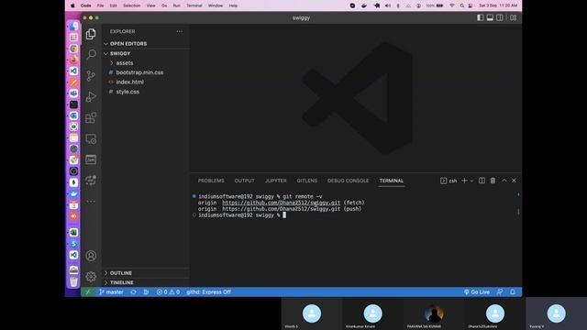Open index.html file
The image size is (587, 330).
point(145,82)
